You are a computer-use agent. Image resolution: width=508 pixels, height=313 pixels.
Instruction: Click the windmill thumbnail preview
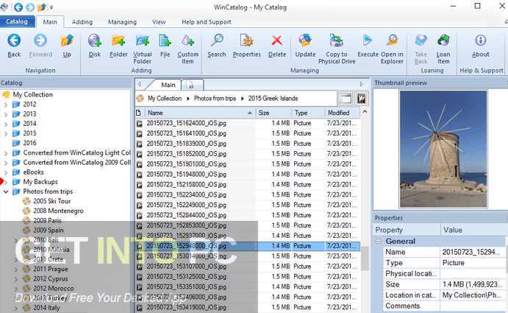443,149
